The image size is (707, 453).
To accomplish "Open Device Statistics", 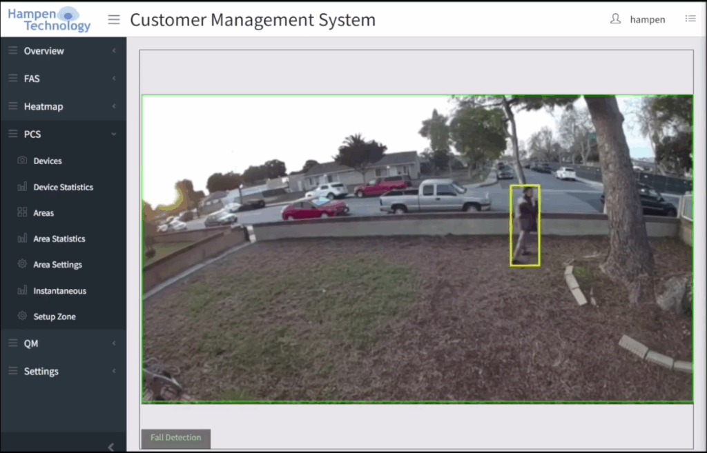I will 63,187.
